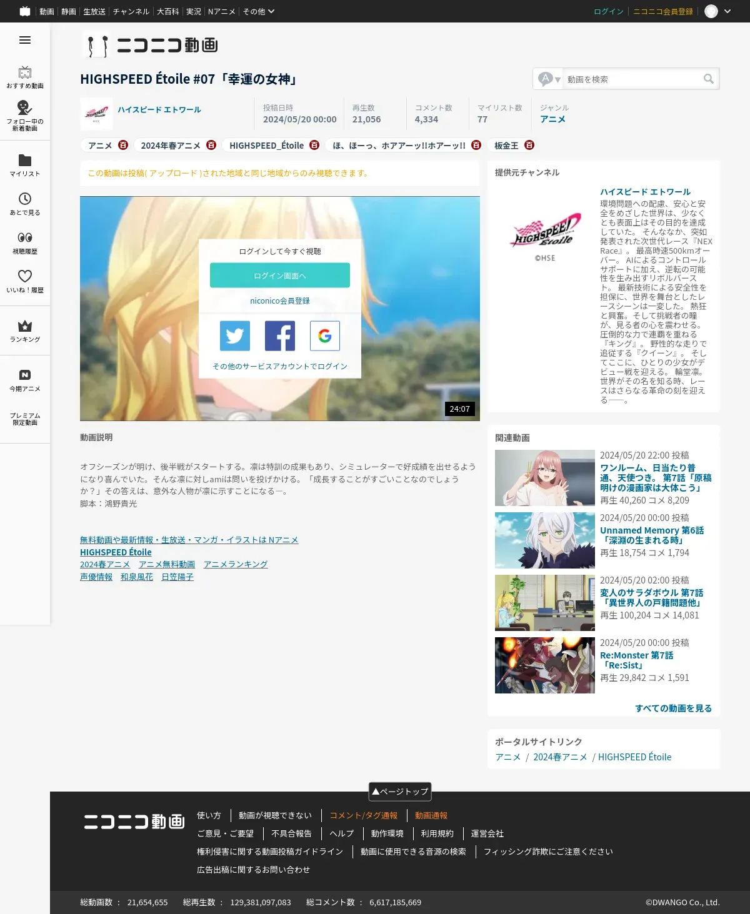Click 無料動画や最新情報 Nアニメ description link

(189, 540)
